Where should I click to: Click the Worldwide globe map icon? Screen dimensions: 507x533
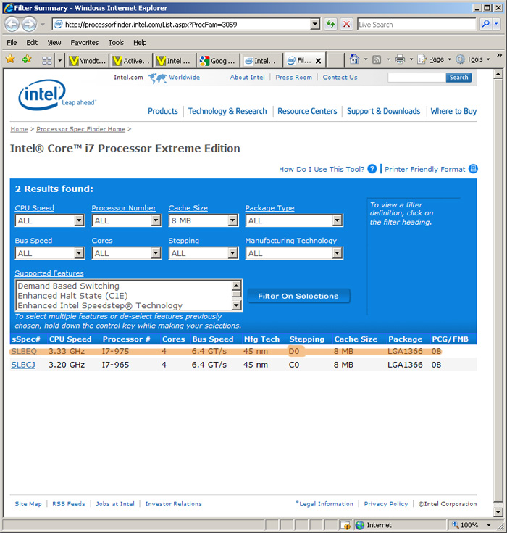(157, 78)
